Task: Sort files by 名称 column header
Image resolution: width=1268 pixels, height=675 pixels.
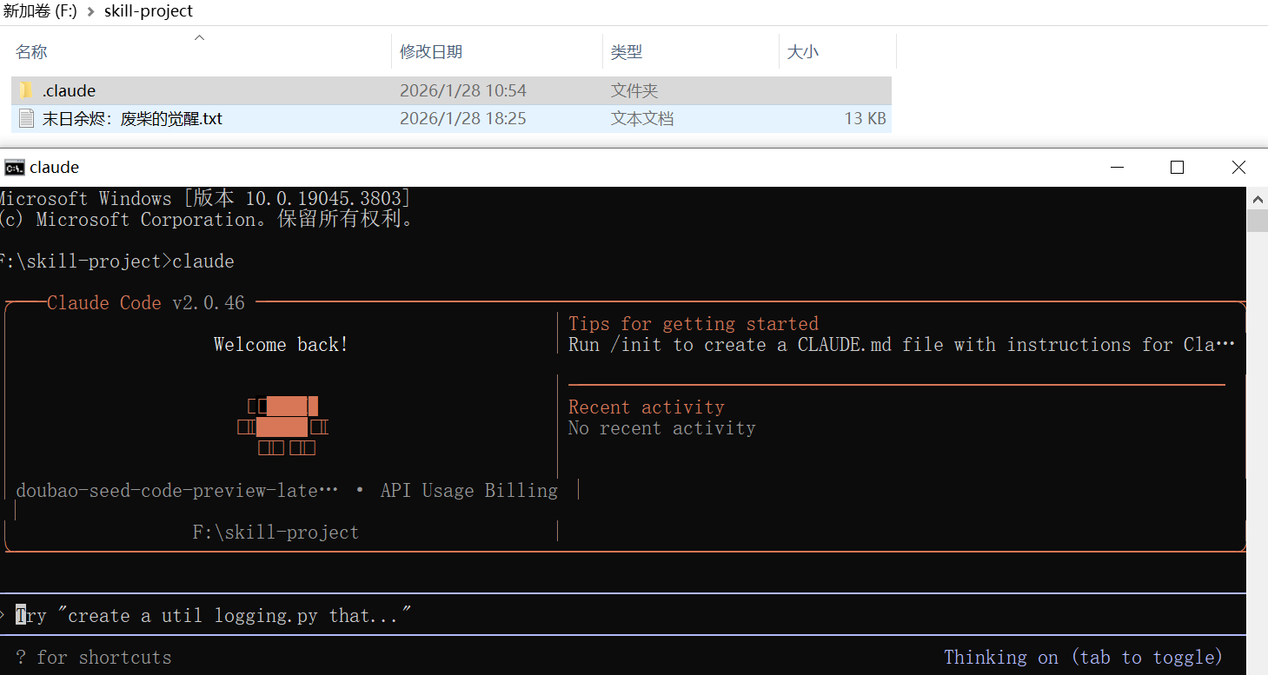Action: (31, 52)
